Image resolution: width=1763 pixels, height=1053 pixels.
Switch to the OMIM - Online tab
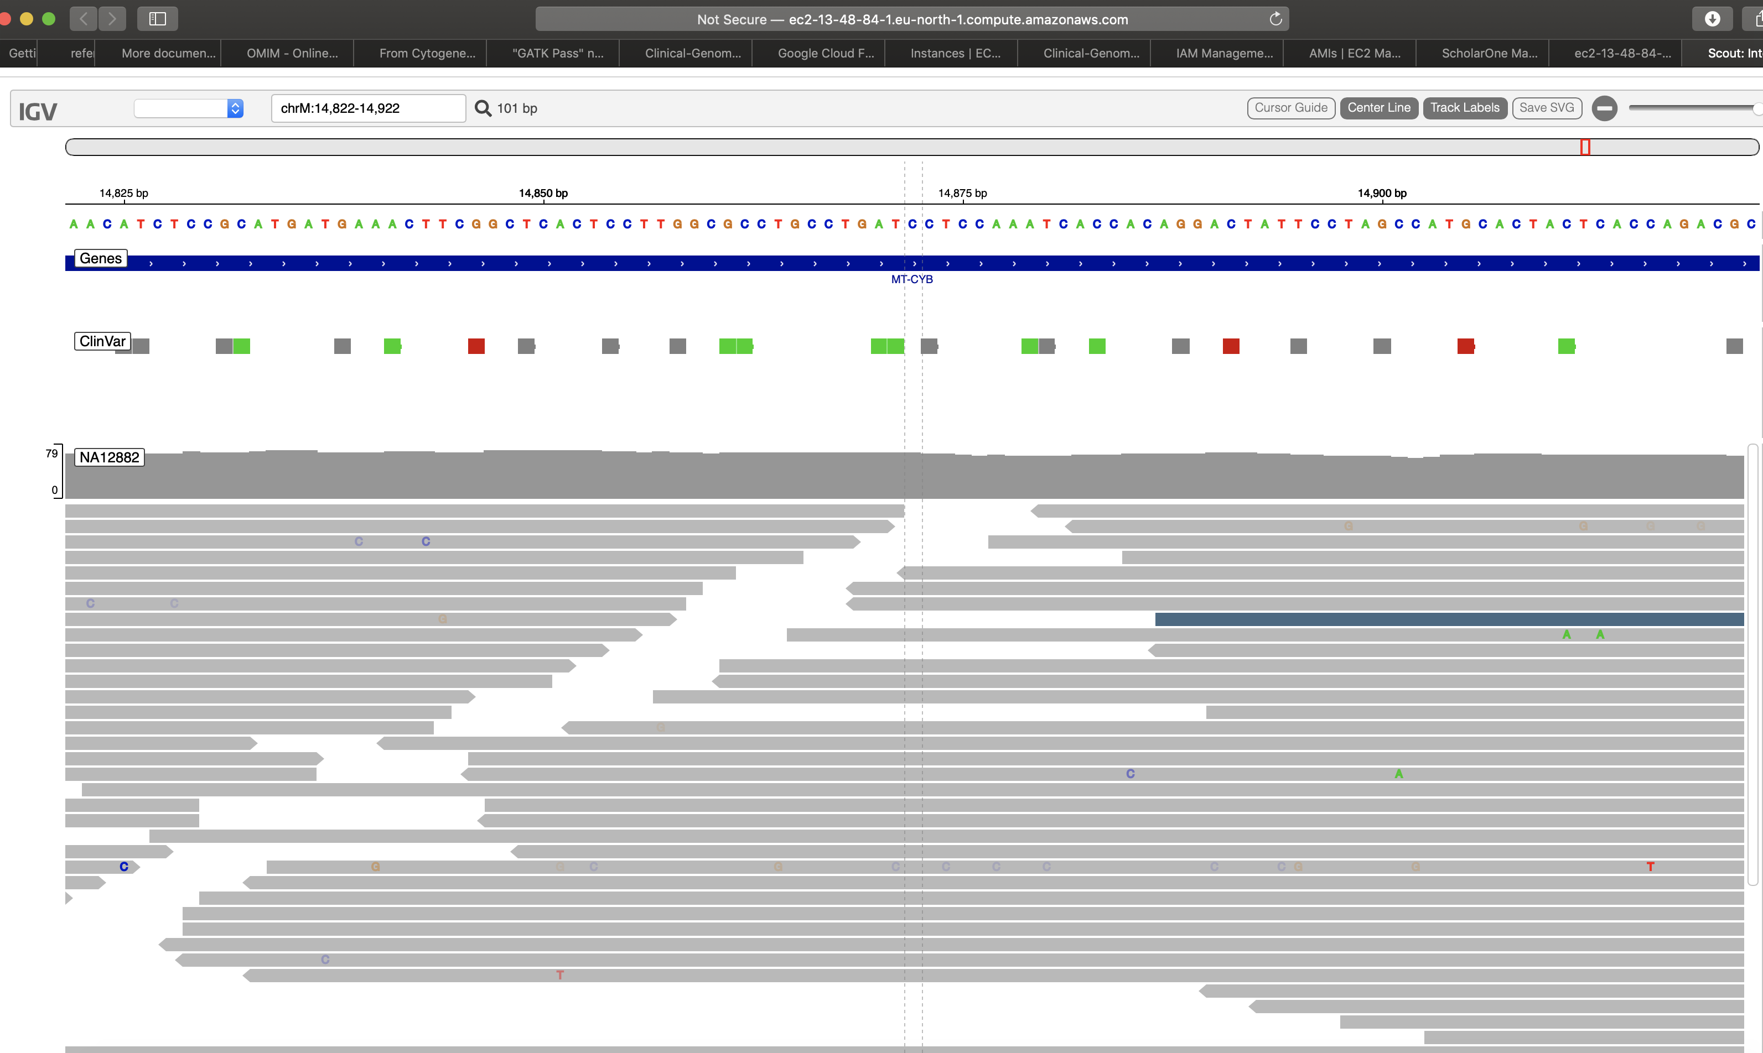point(292,53)
